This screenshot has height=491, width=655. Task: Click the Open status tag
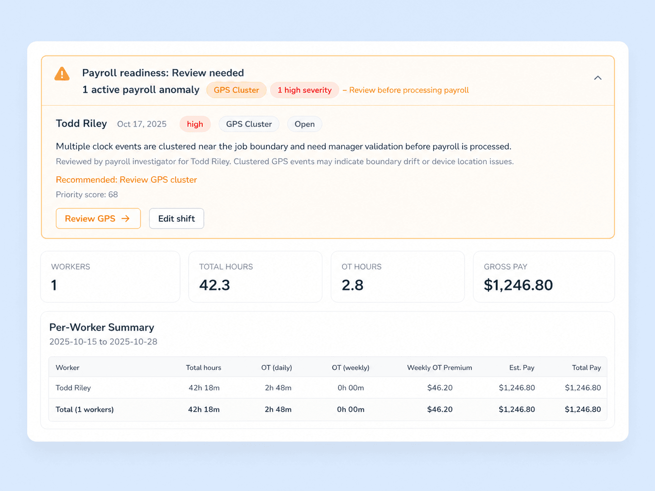pyautogui.click(x=304, y=124)
